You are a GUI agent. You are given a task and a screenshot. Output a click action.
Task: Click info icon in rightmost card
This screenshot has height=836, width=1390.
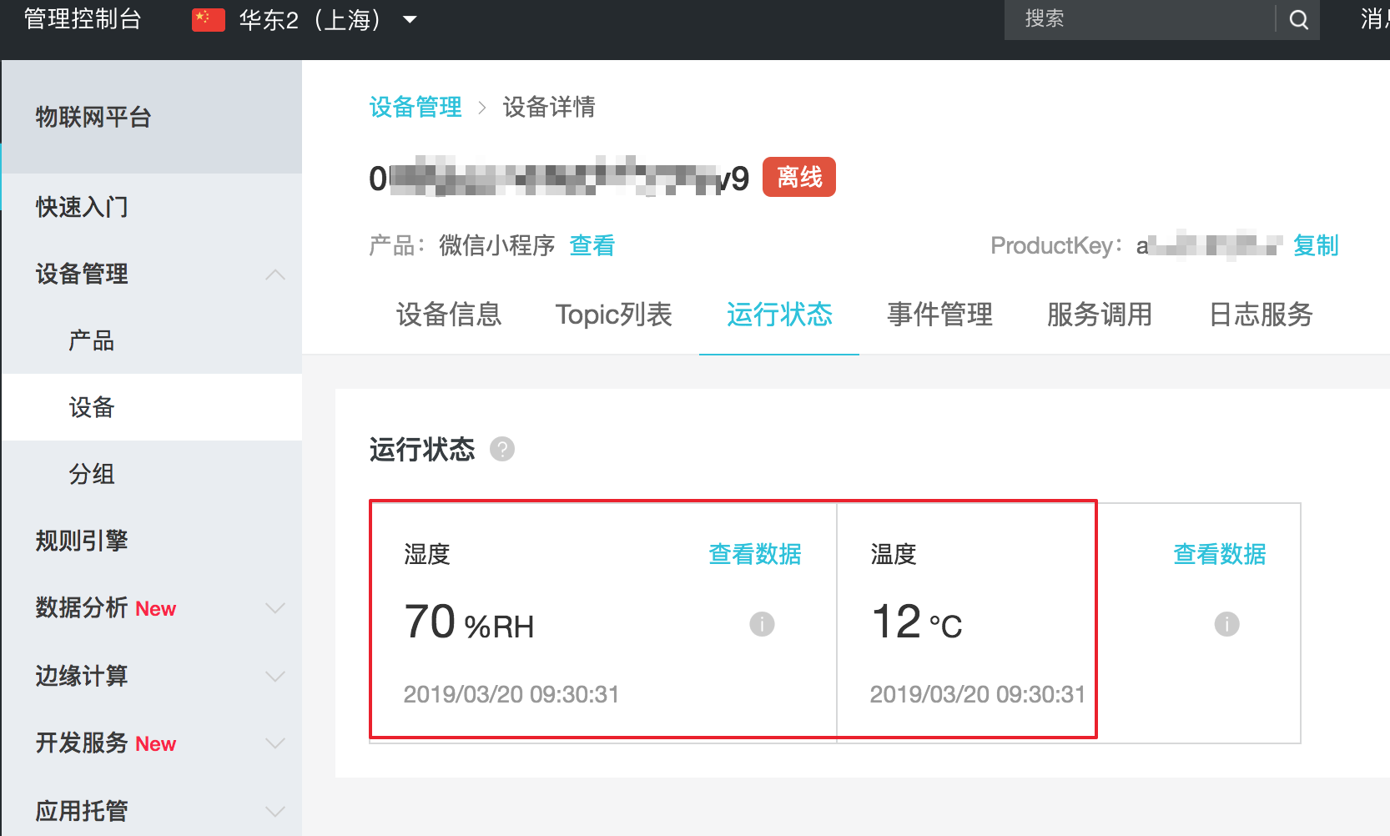tap(1226, 624)
